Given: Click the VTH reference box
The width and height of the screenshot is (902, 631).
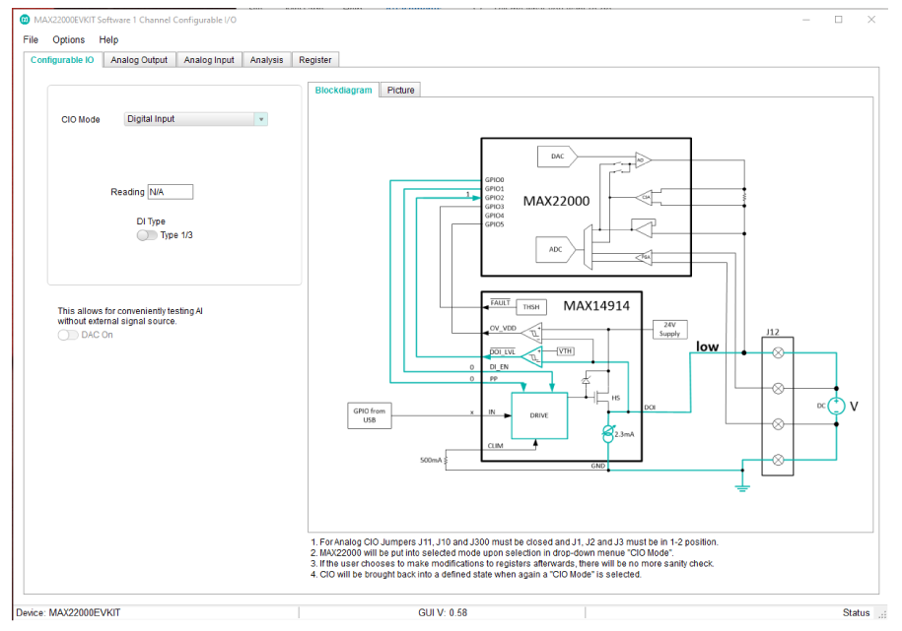Looking at the screenshot, I should point(566,351).
